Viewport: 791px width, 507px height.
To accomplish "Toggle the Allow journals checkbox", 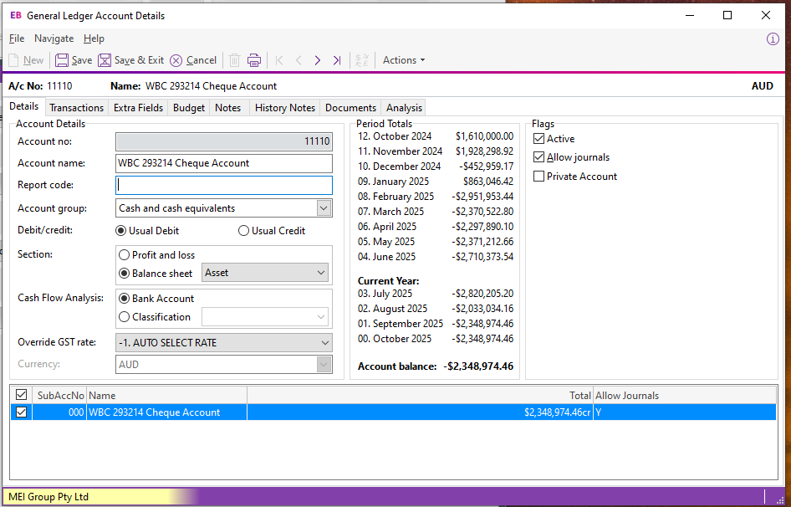I will [x=539, y=157].
